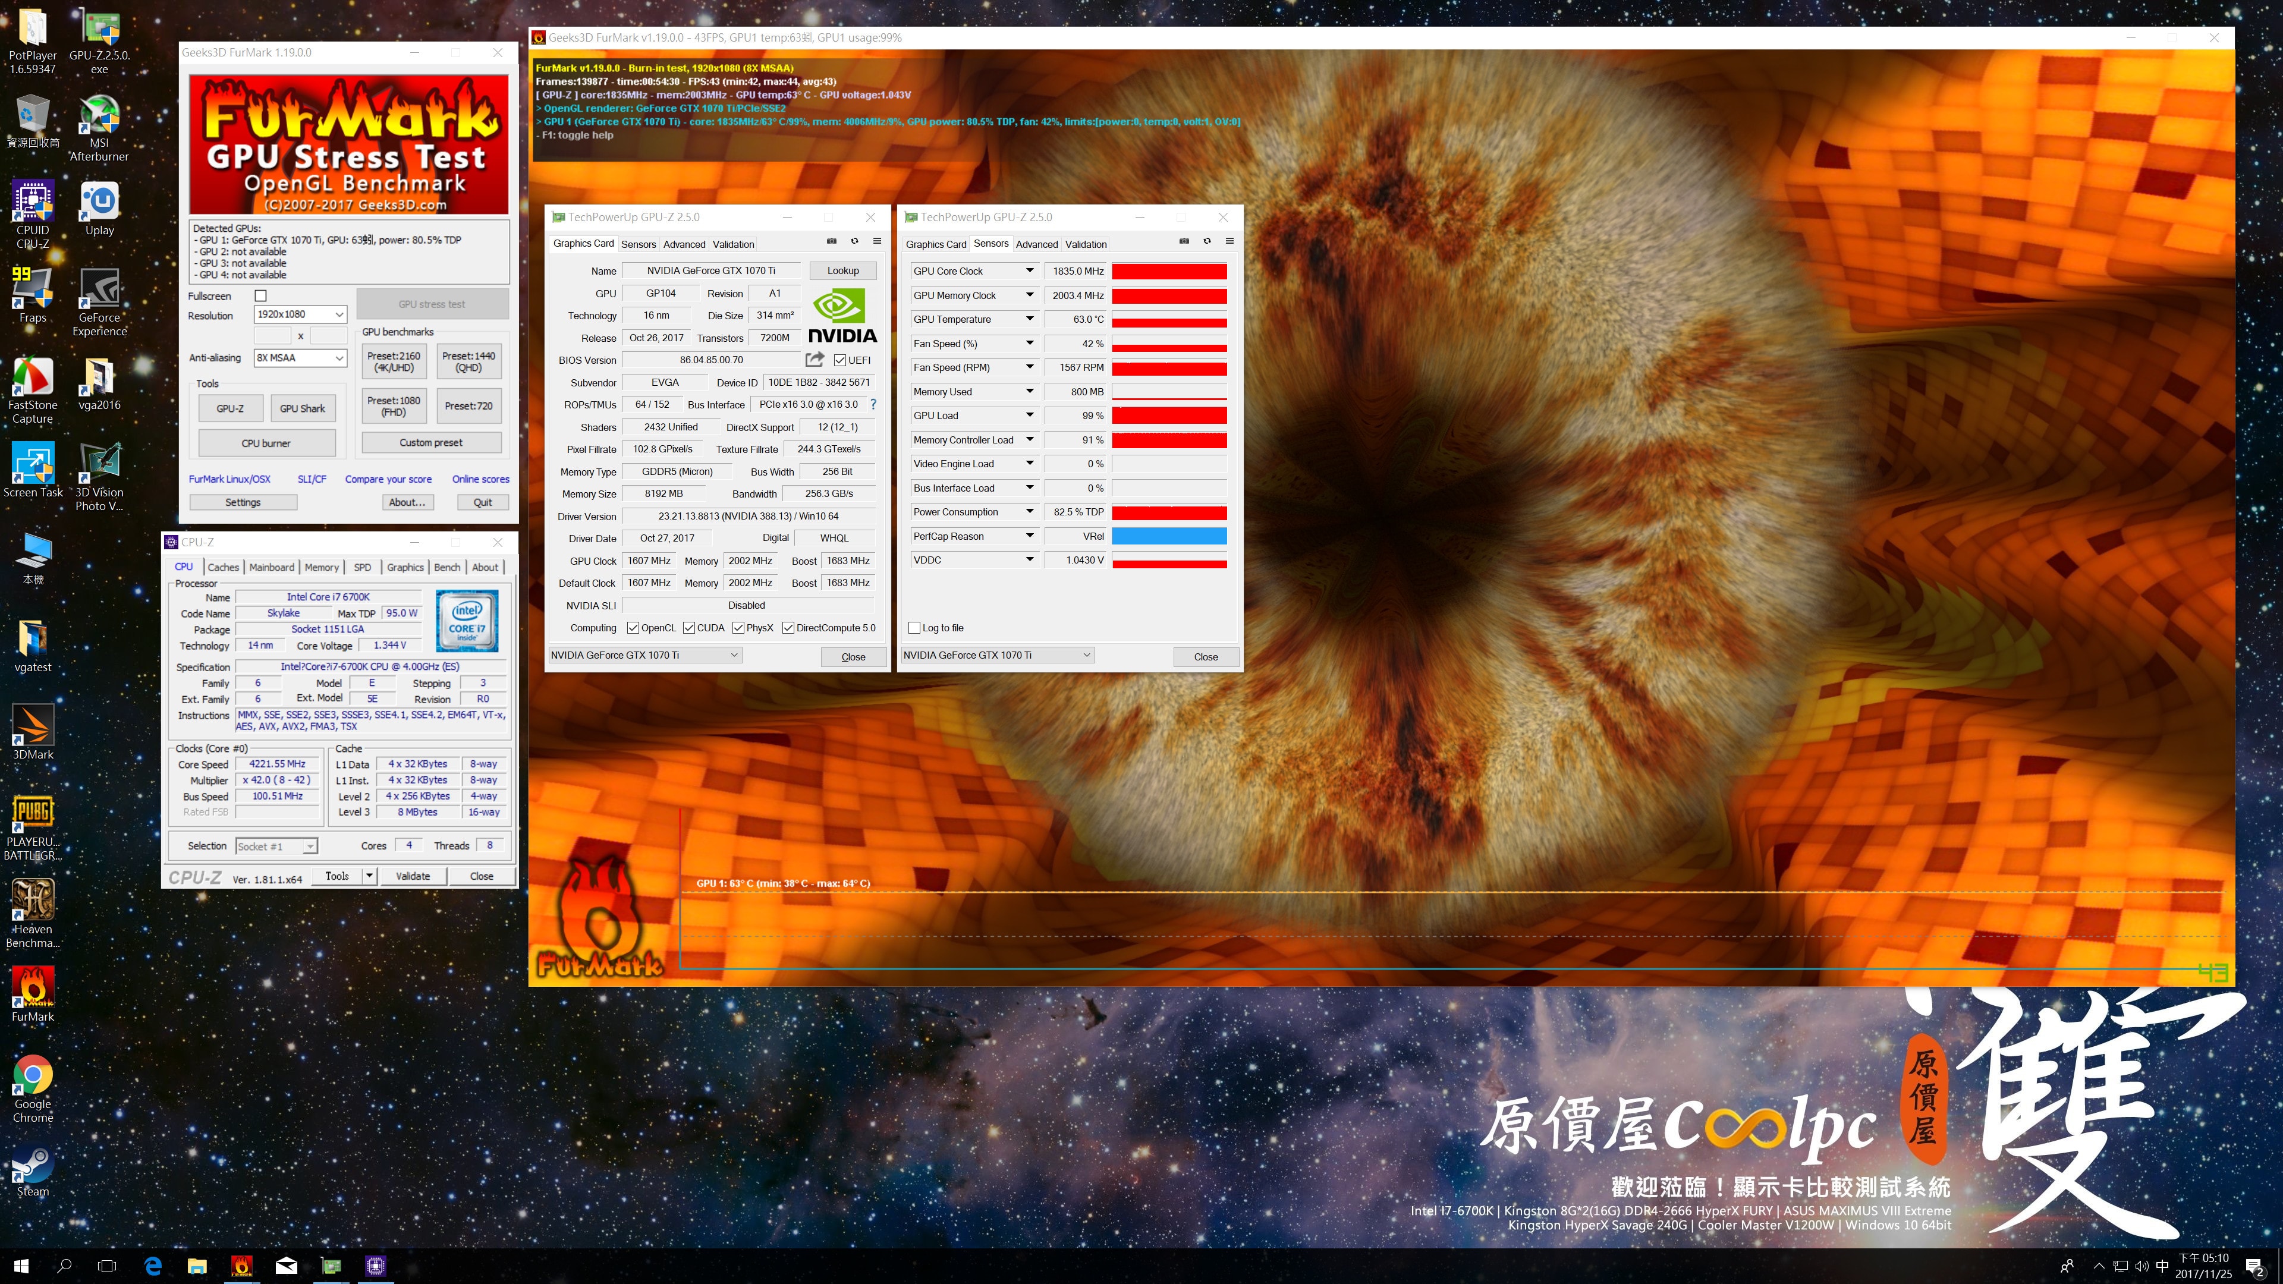Toggle Fullscreen checkbox in FurMark
The height and width of the screenshot is (1284, 2283).
tap(260, 296)
